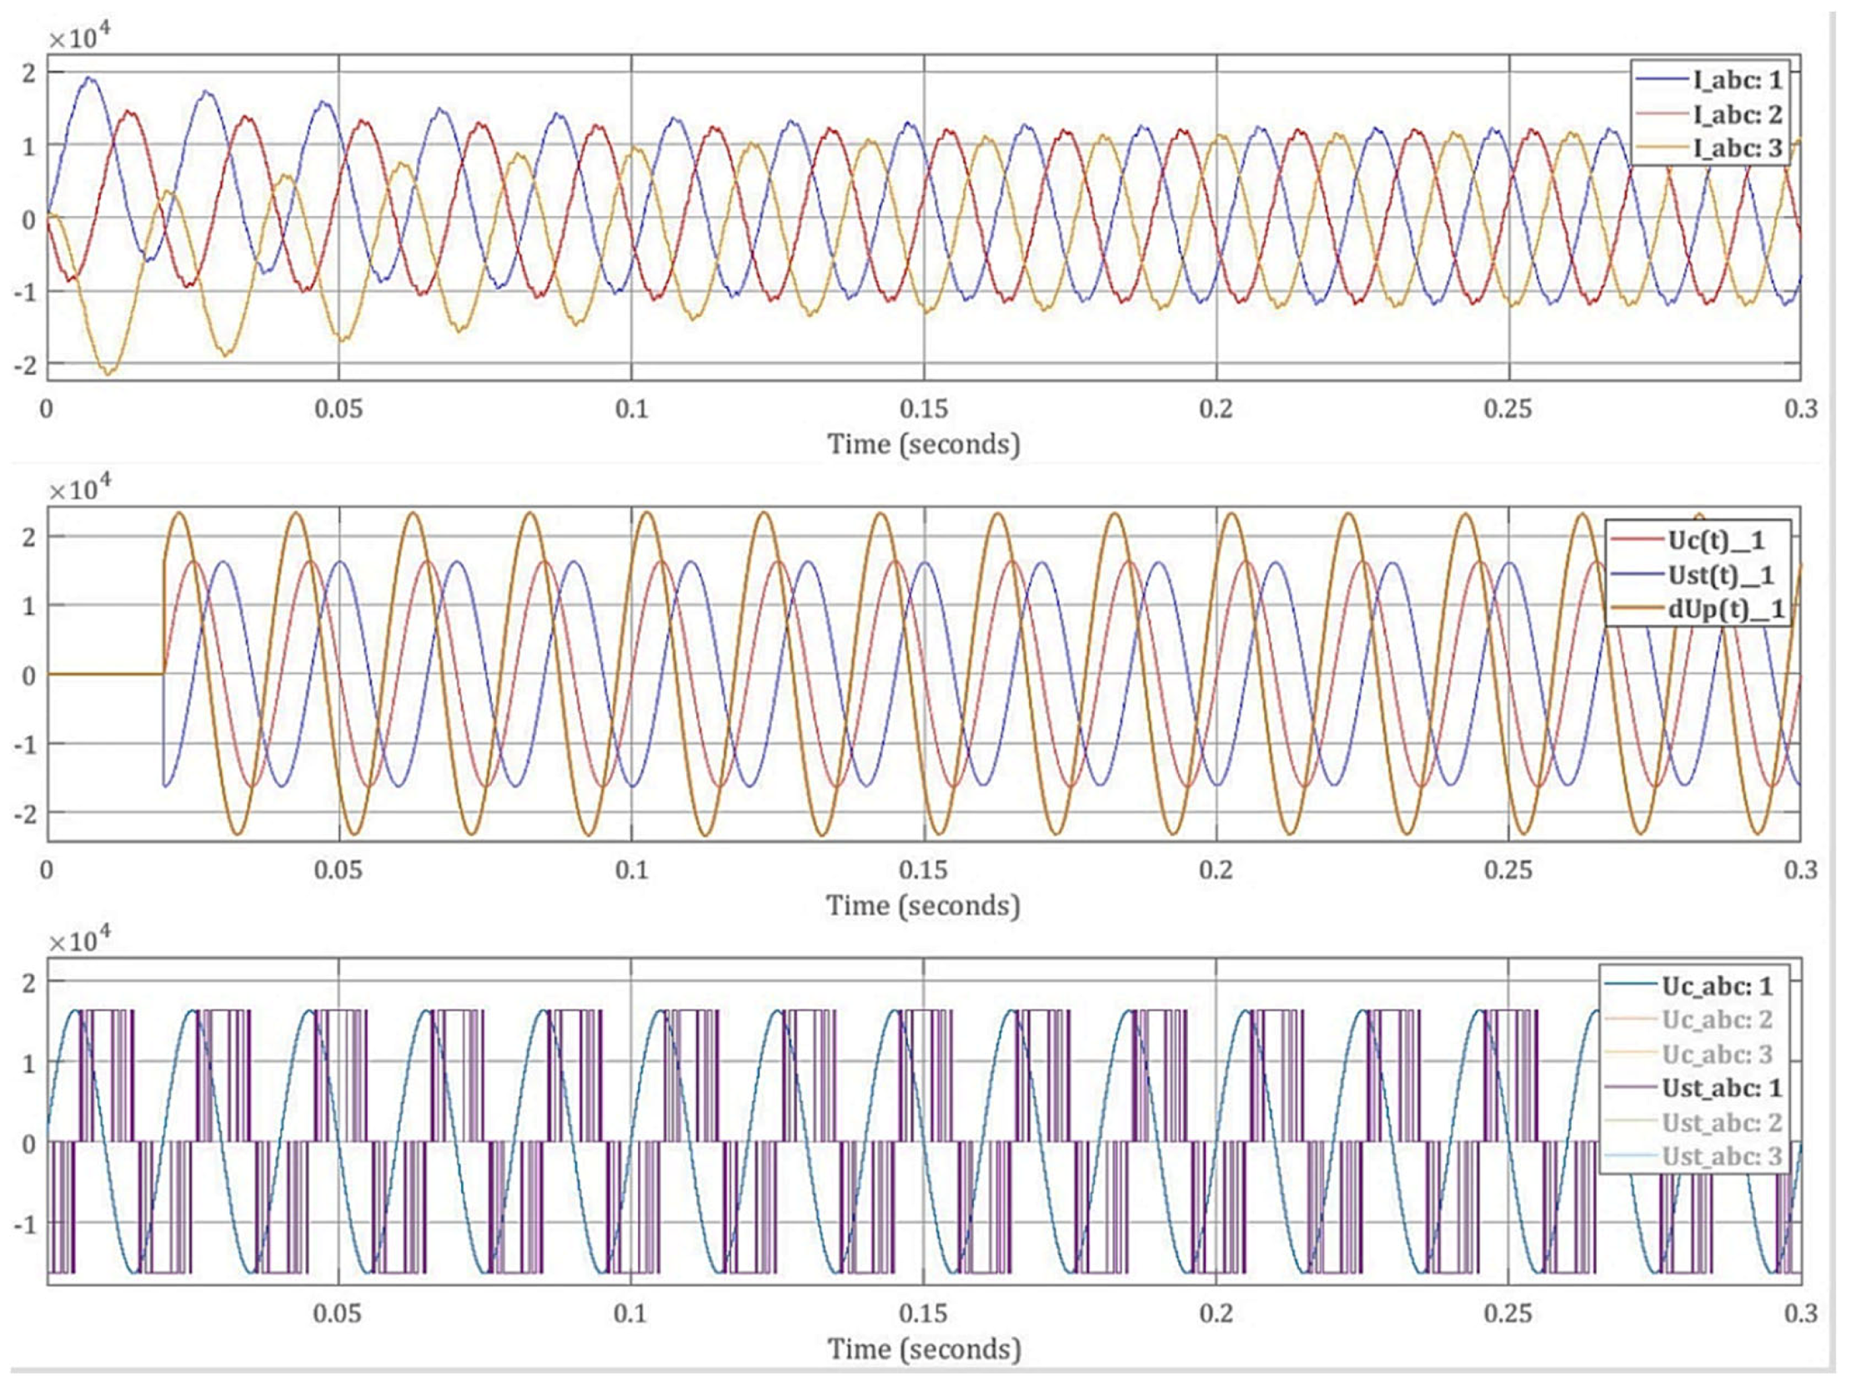
Task: Toggle I_abc: 2 legend entry visibility
Action: pyautogui.click(x=1737, y=114)
